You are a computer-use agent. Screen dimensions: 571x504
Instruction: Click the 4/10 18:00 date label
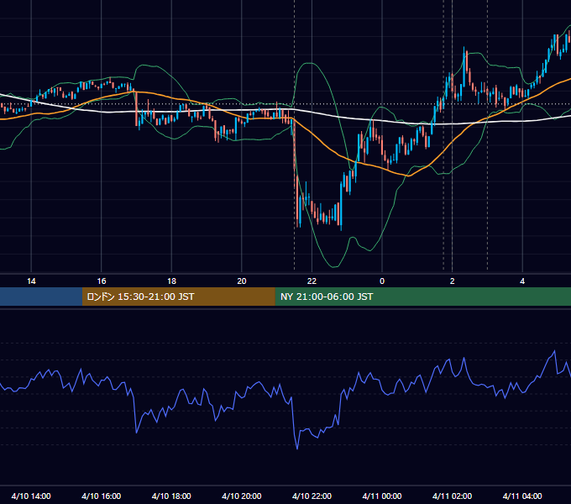point(171,496)
